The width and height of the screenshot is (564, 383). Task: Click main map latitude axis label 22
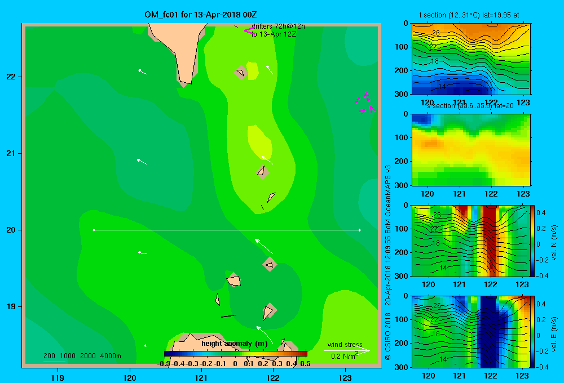(x=11, y=77)
